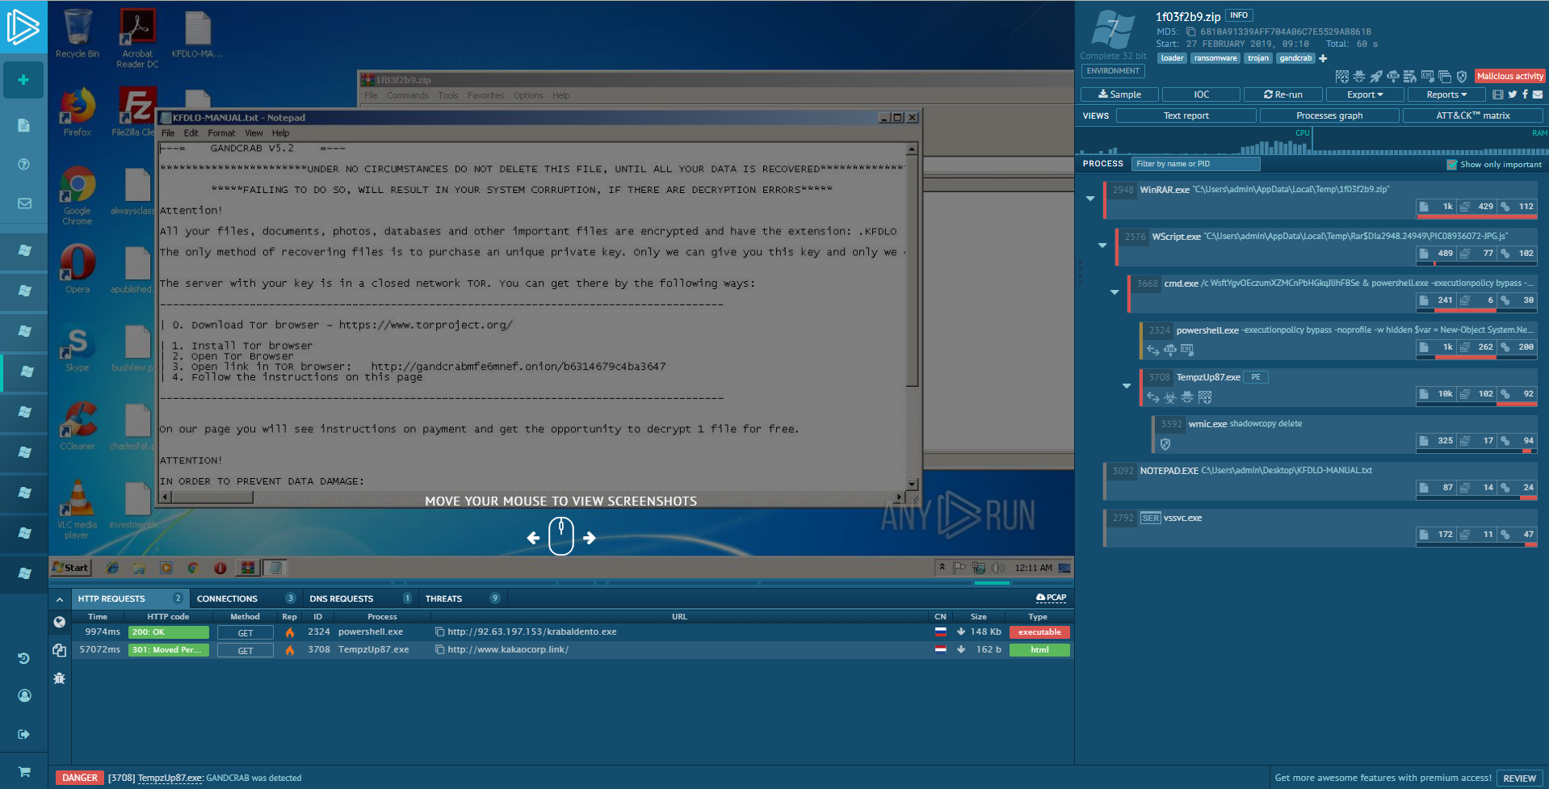Click the globe icon beside the HTTP requests table
This screenshot has width=1549, height=789.
(x=59, y=622)
